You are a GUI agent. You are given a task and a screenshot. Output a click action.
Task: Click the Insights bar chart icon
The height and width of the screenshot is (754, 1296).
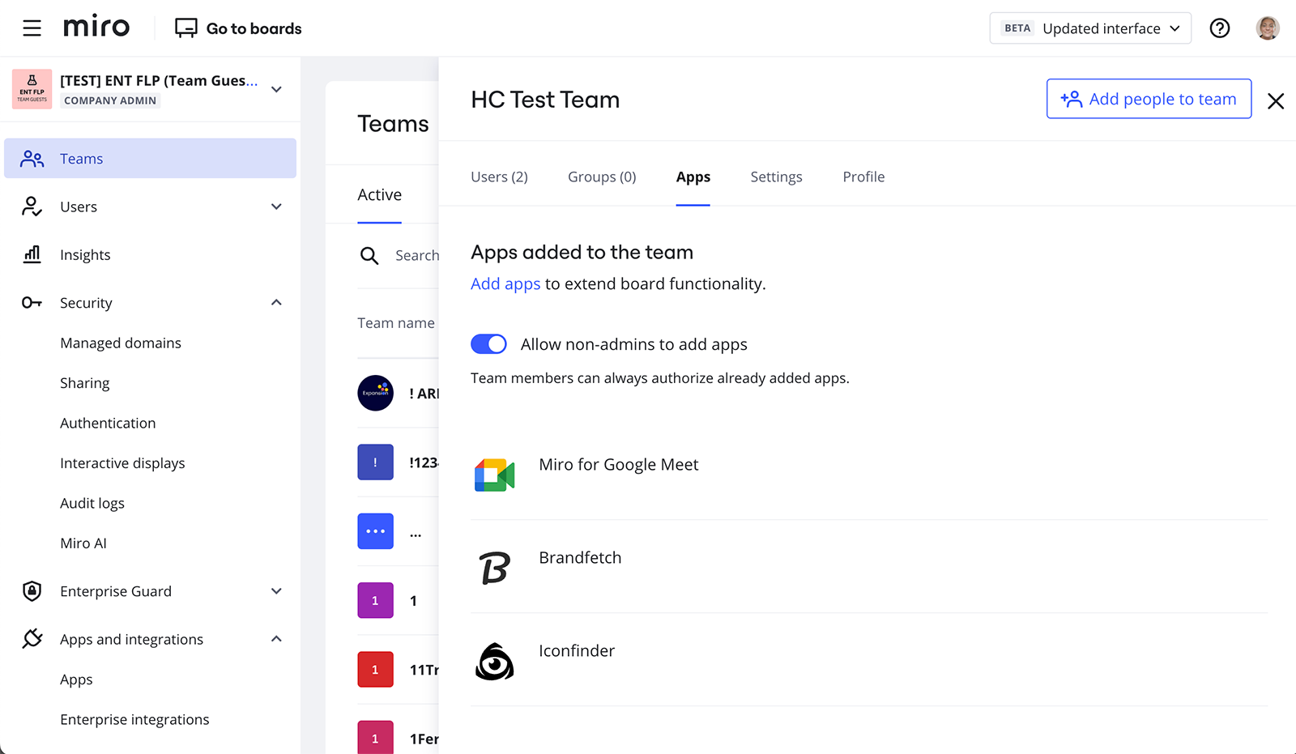(x=32, y=254)
